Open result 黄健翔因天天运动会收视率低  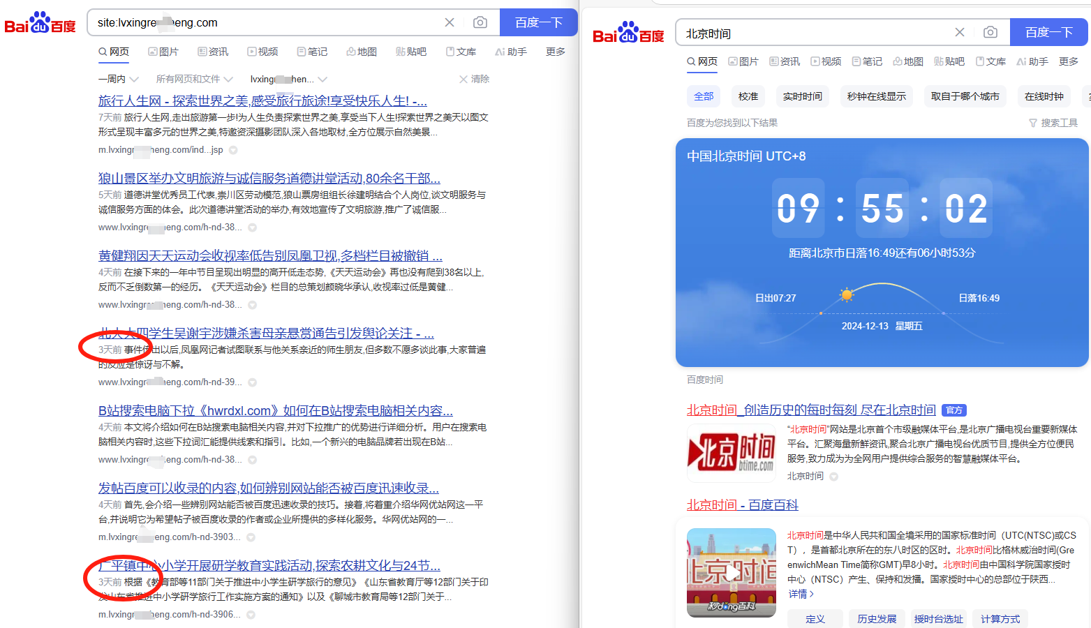(270, 256)
